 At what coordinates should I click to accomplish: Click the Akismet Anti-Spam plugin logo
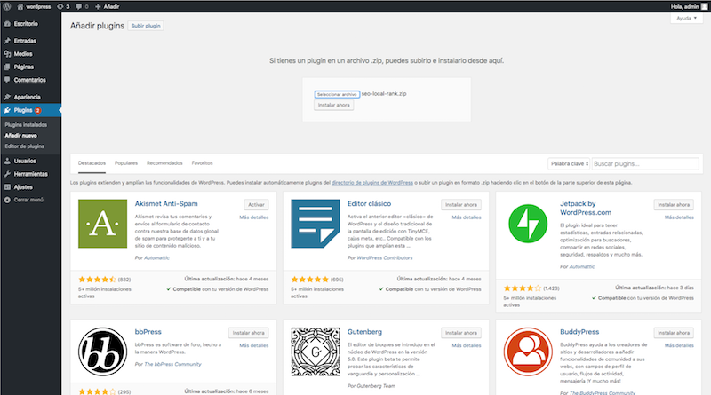coord(102,224)
